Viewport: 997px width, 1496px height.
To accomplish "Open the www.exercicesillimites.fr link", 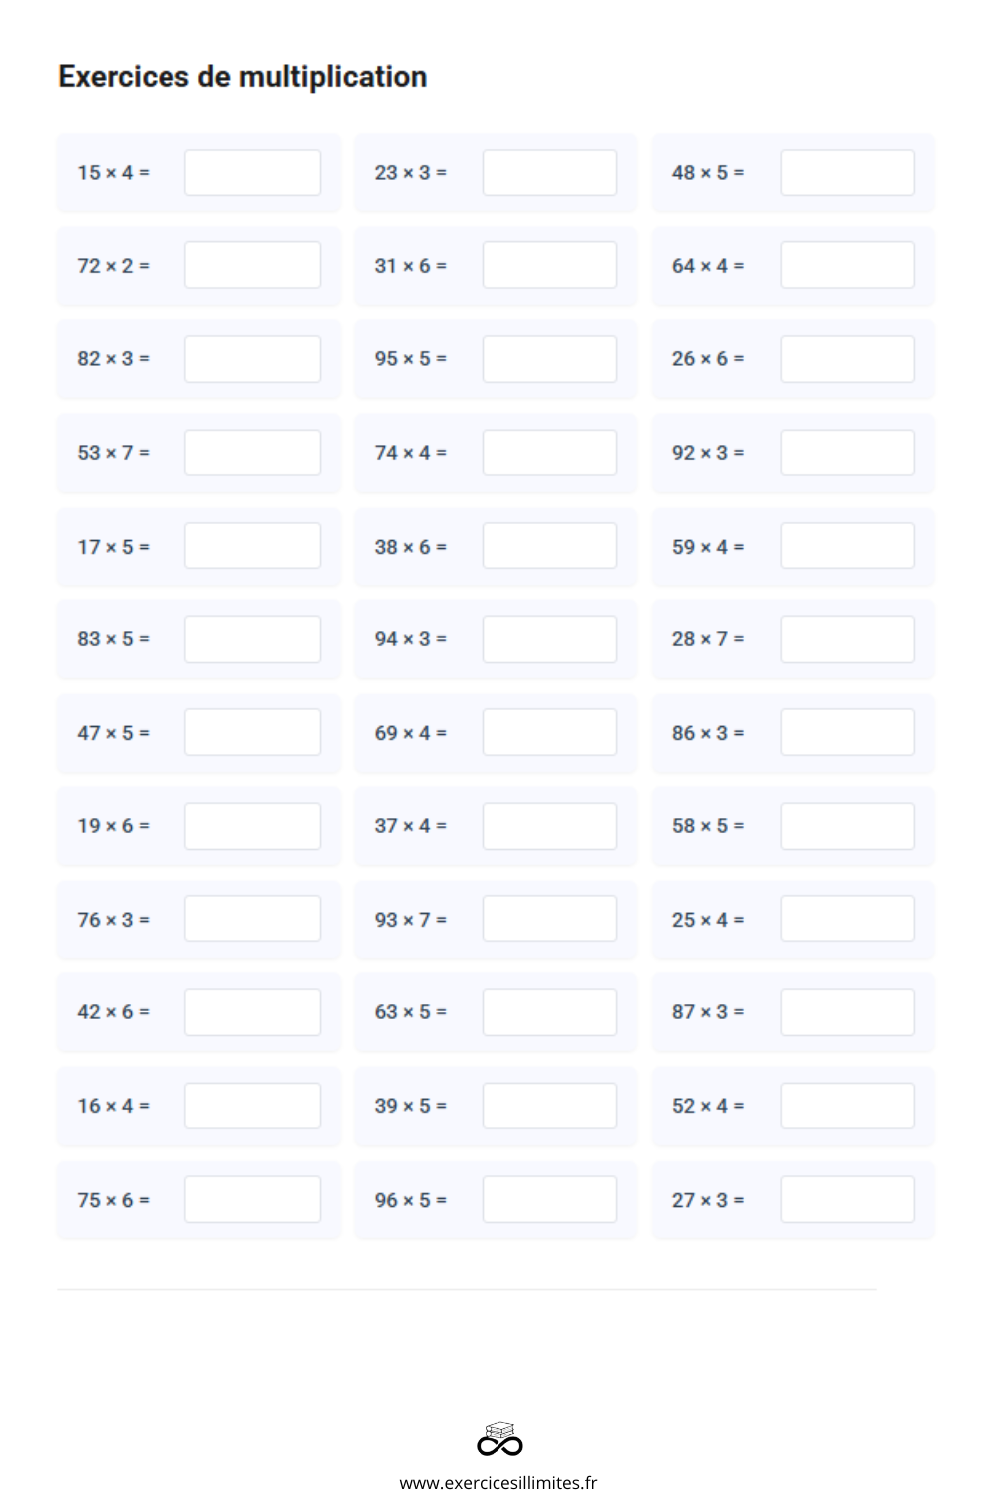I will coord(498,1483).
